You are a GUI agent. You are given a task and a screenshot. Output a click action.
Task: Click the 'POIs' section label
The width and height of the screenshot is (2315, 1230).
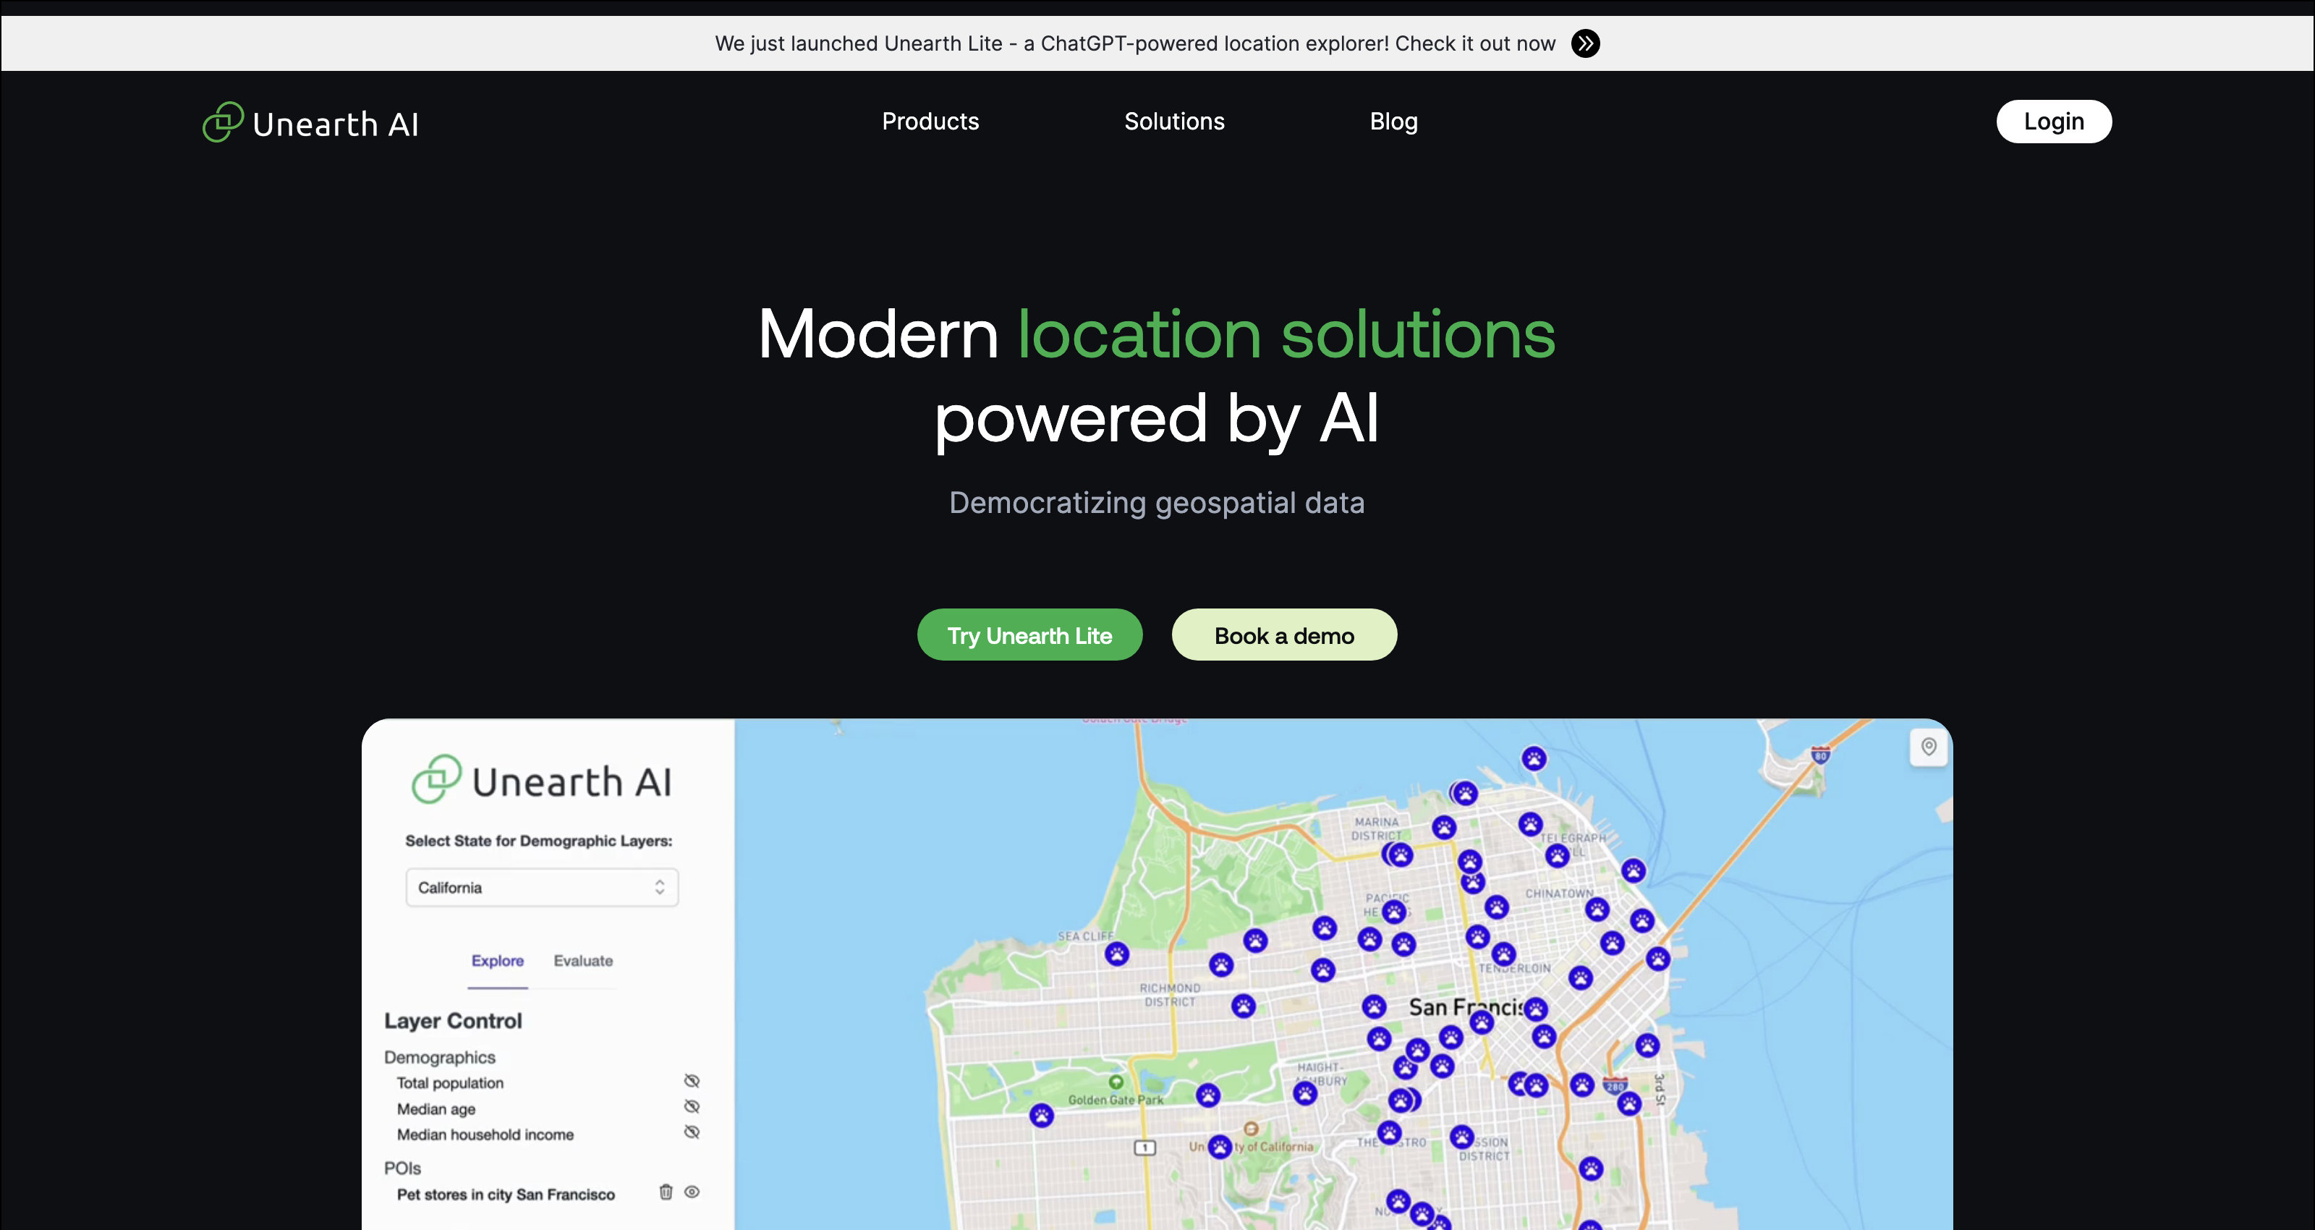click(402, 1168)
